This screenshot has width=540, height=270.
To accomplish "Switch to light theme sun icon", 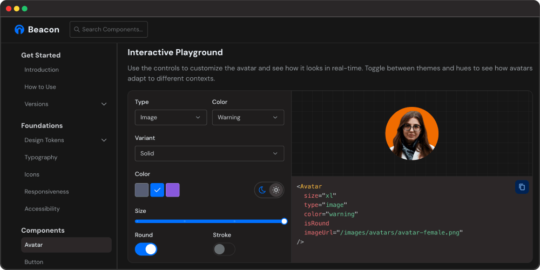I will (276, 190).
